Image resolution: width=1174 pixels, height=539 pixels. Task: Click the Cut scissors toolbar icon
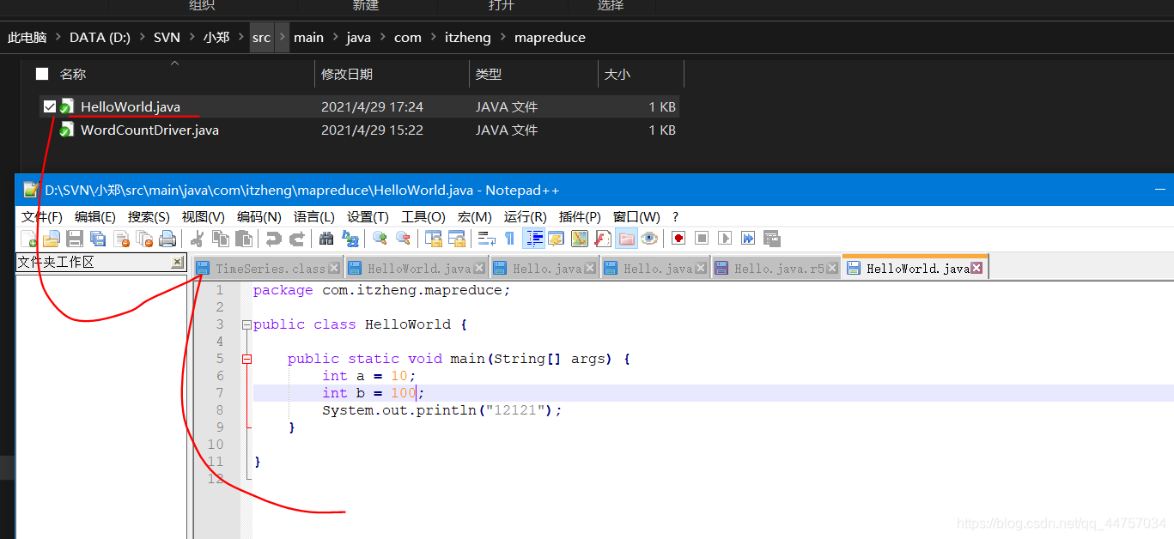(x=197, y=239)
